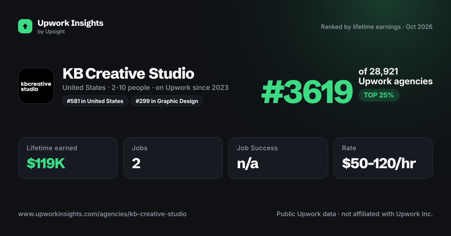Click the large #3619 rank number

(307, 93)
